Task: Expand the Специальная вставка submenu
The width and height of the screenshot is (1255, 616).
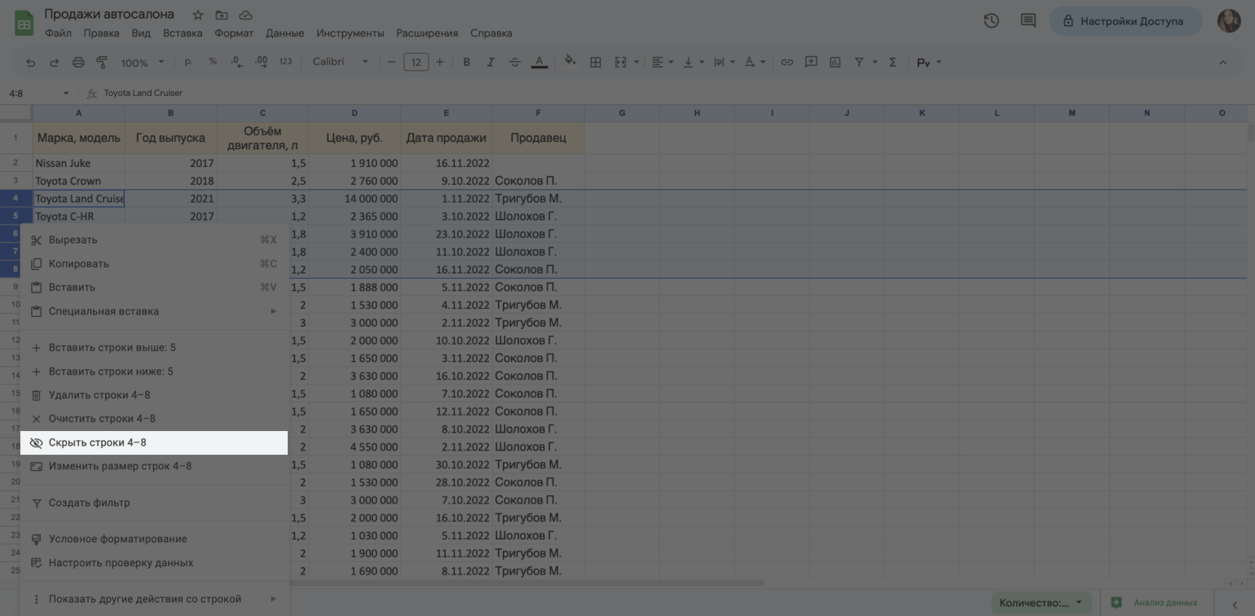Action: click(154, 311)
